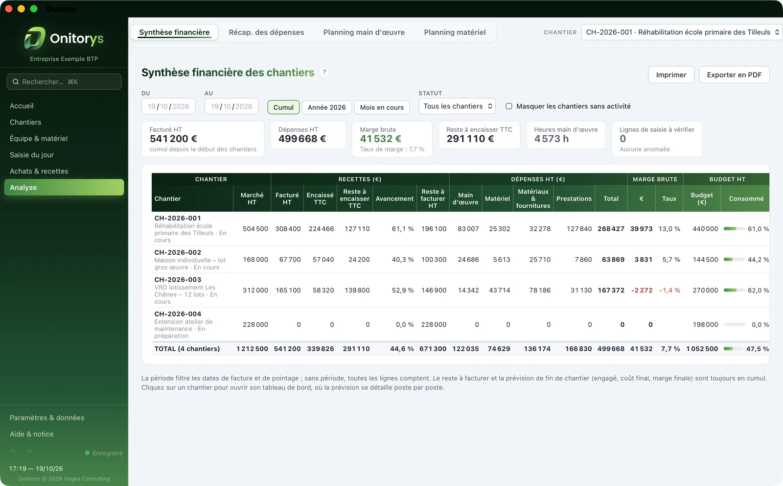
Task: Click the Lignes de saisie à vérifier card
Action: (x=657, y=139)
